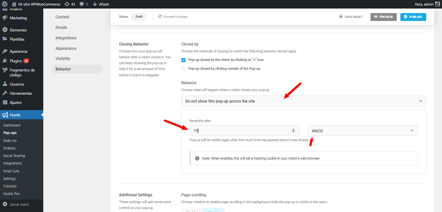Click the Herramientas wrench icon
Screen dimensions: 442x212
click(5, 93)
